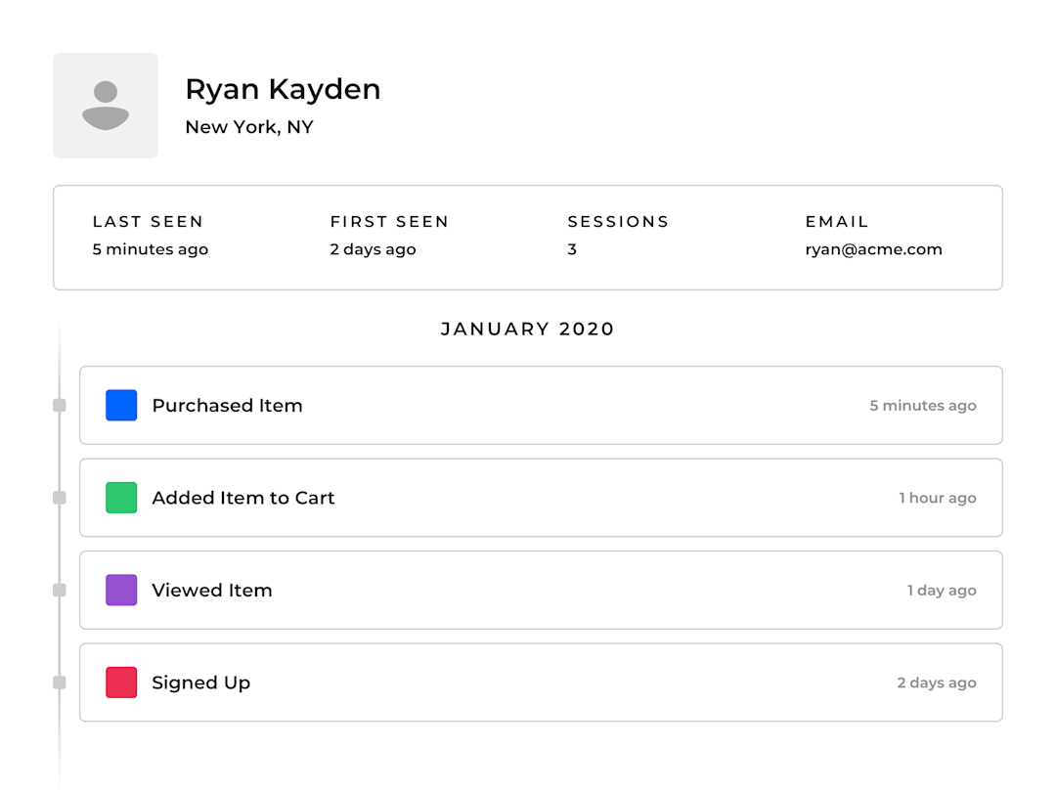The width and height of the screenshot is (1056, 792).
Task: Open the Added Item to Cart event label
Action: 242,498
